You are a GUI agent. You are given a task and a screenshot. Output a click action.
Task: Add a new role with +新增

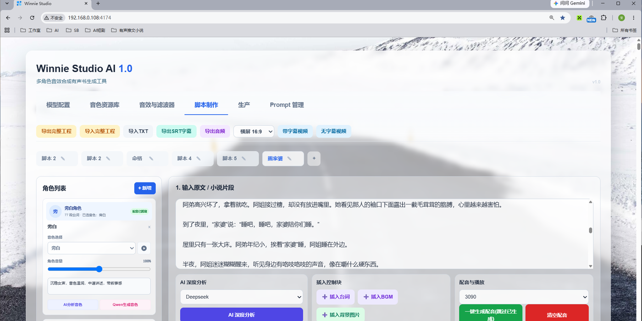coord(145,188)
